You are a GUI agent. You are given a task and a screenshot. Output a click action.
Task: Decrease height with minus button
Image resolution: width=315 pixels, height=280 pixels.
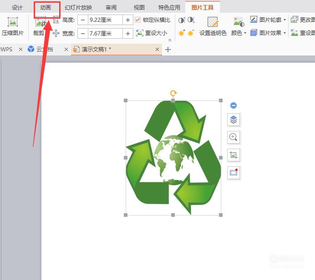pyautogui.click(x=83, y=20)
